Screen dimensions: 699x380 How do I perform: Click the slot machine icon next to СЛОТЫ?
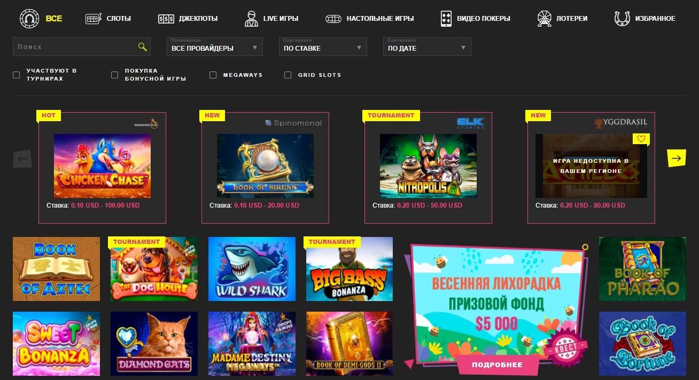point(94,19)
